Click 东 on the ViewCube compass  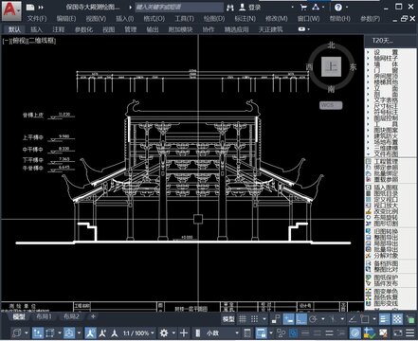pos(353,66)
